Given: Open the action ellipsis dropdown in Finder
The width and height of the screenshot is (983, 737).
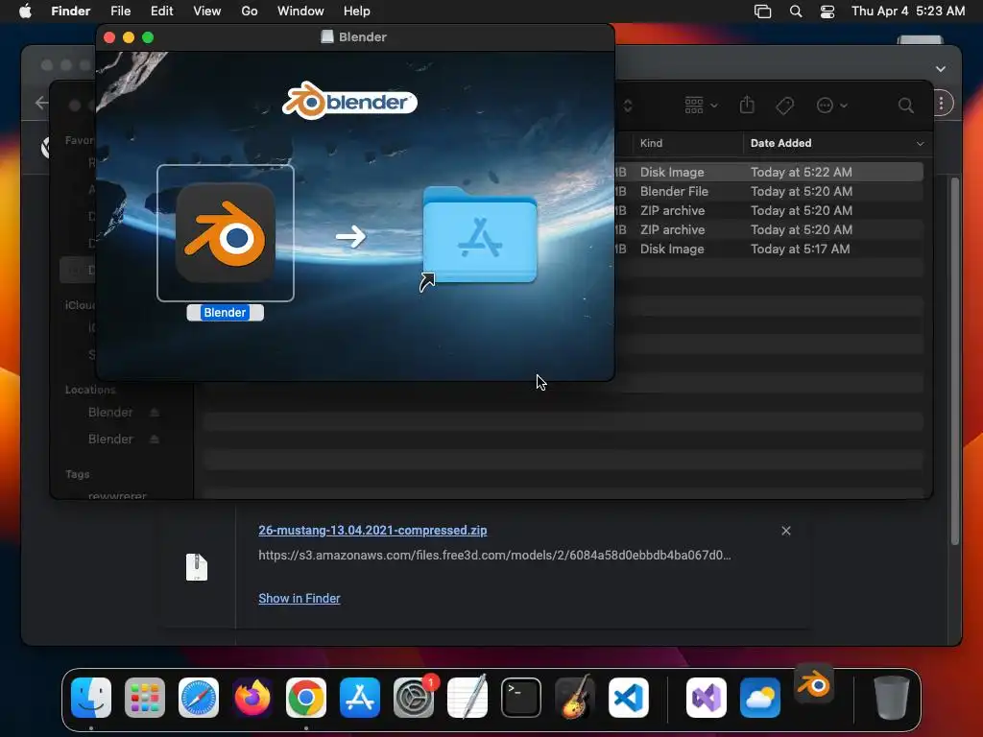Looking at the screenshot, I should (832, 106).
